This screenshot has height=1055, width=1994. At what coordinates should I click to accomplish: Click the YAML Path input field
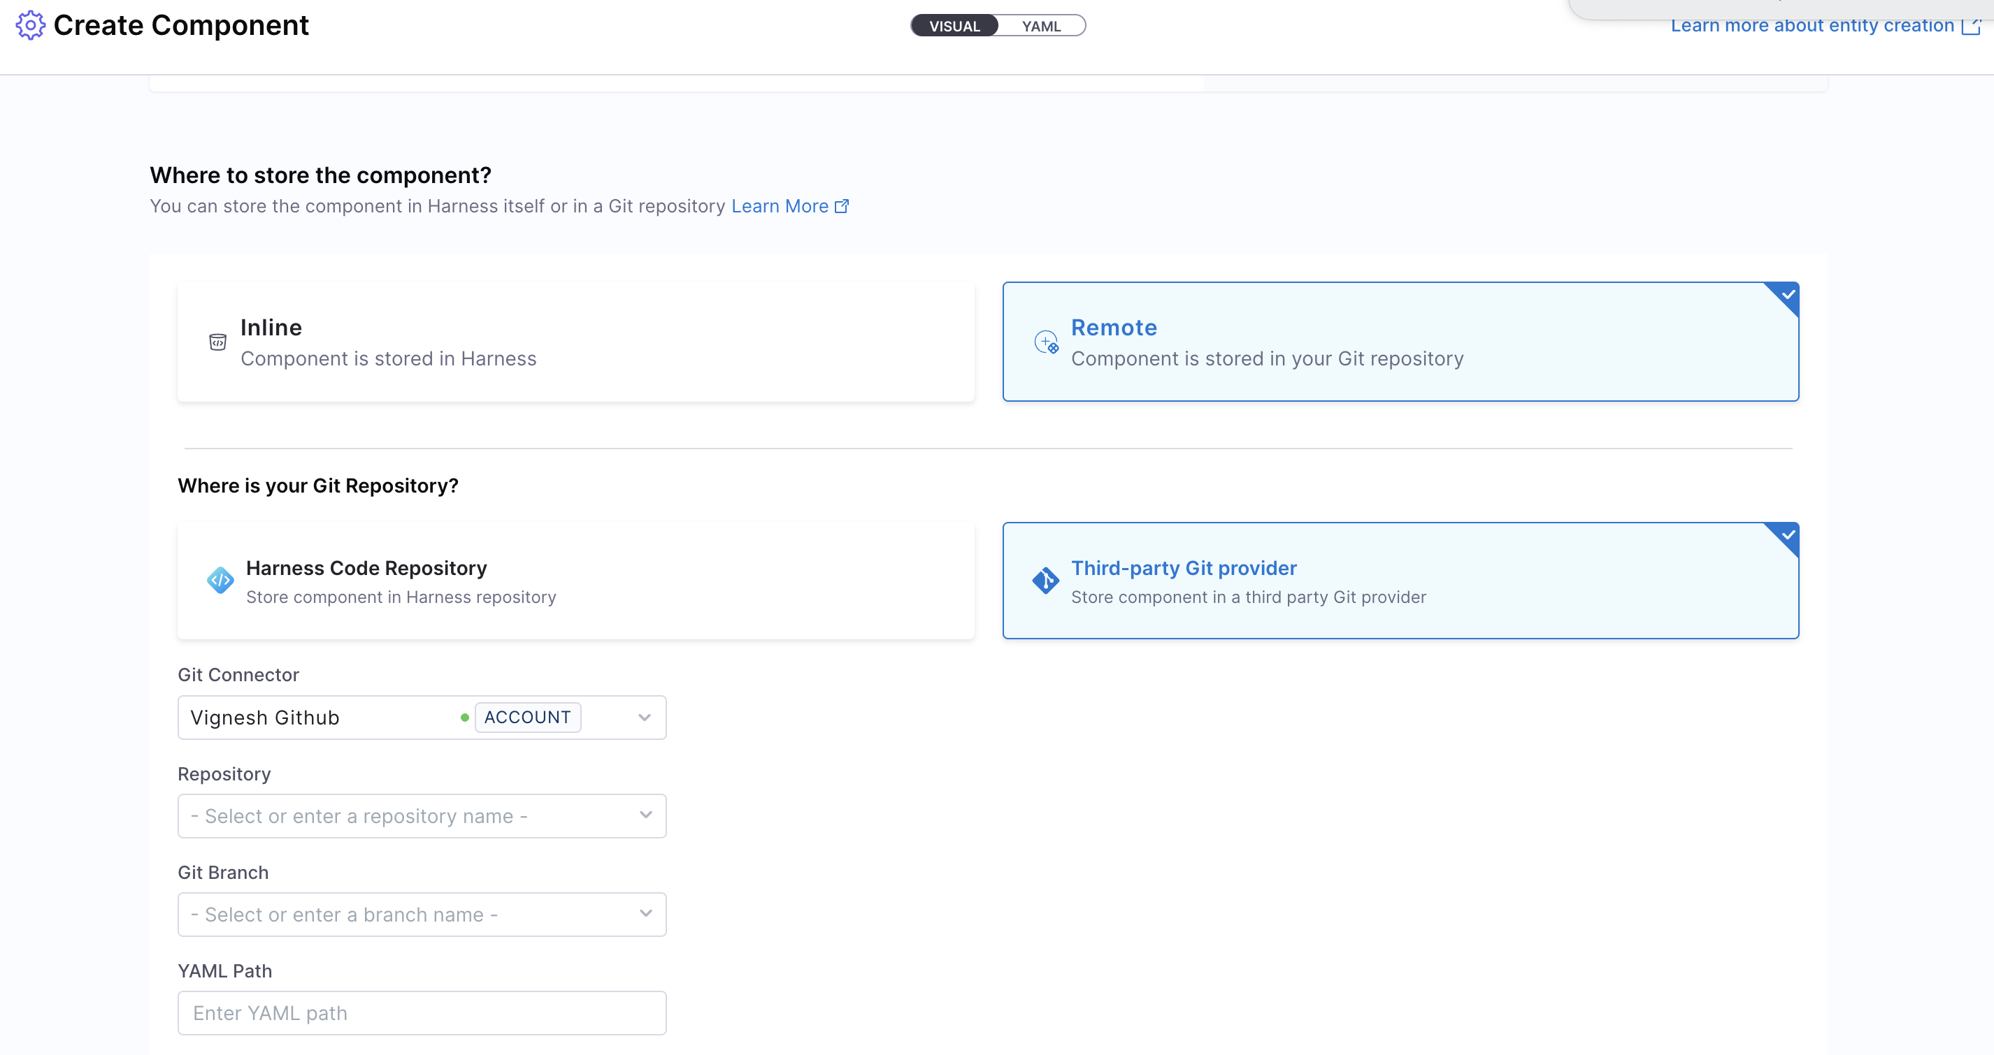[421, 1012]
